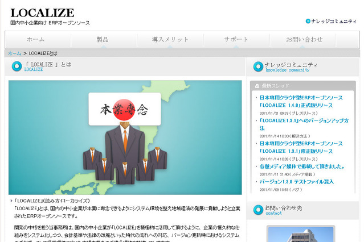The width and height of the screenshot is (364, 242).
Task: Click the 2011/11/14 10:30 (解決方法) date text
Action: pos(285,136)
